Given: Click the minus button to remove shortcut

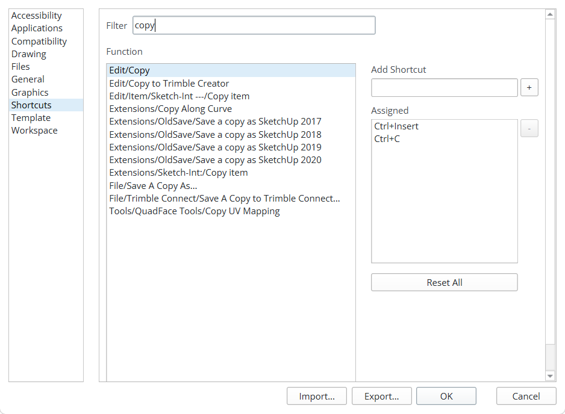Looking at the screenshot, I should [x=529, y=128].
